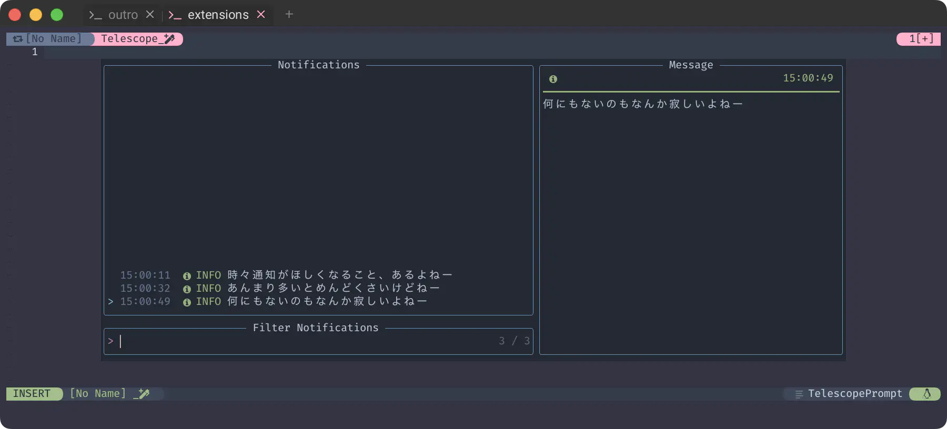
Task: Close the extensions tab
Action: coord(261,14)
